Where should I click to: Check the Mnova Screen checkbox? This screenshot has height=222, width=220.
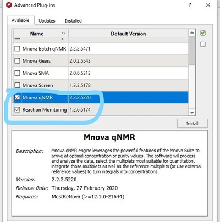click(x=17, y=85)
